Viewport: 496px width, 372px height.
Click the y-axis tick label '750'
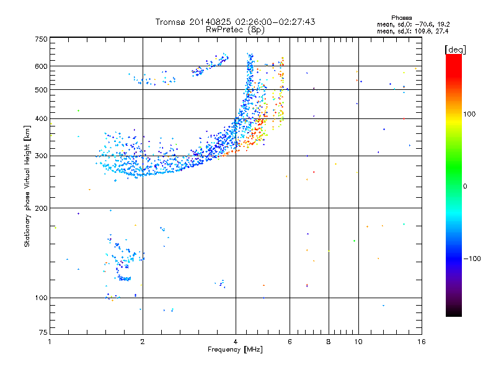(x=41, y=39)
